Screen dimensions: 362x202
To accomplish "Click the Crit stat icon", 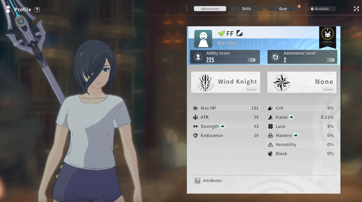I will (270, 108).
